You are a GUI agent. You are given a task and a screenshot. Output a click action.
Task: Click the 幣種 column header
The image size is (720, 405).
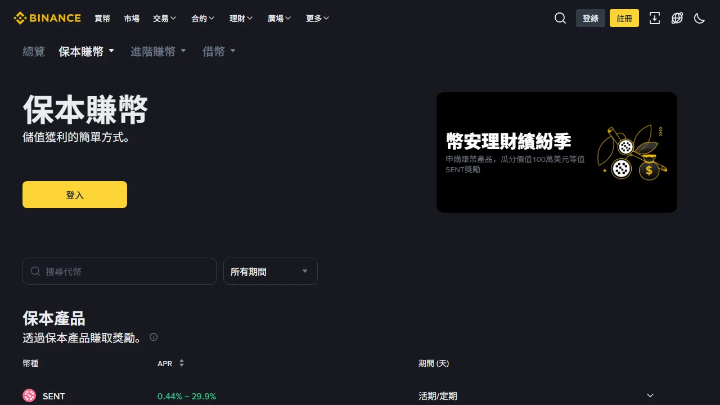click(30, 363)
